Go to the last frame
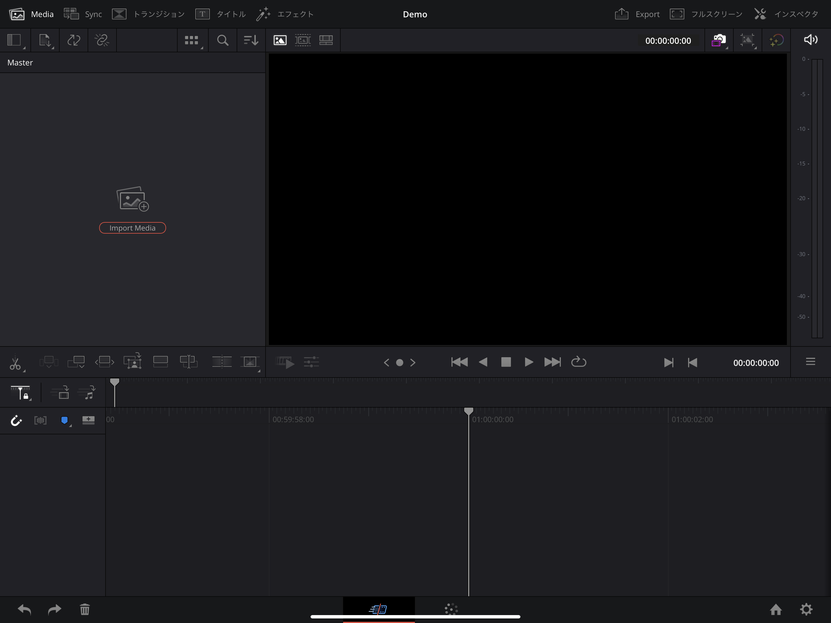 [x=553, y=362]
